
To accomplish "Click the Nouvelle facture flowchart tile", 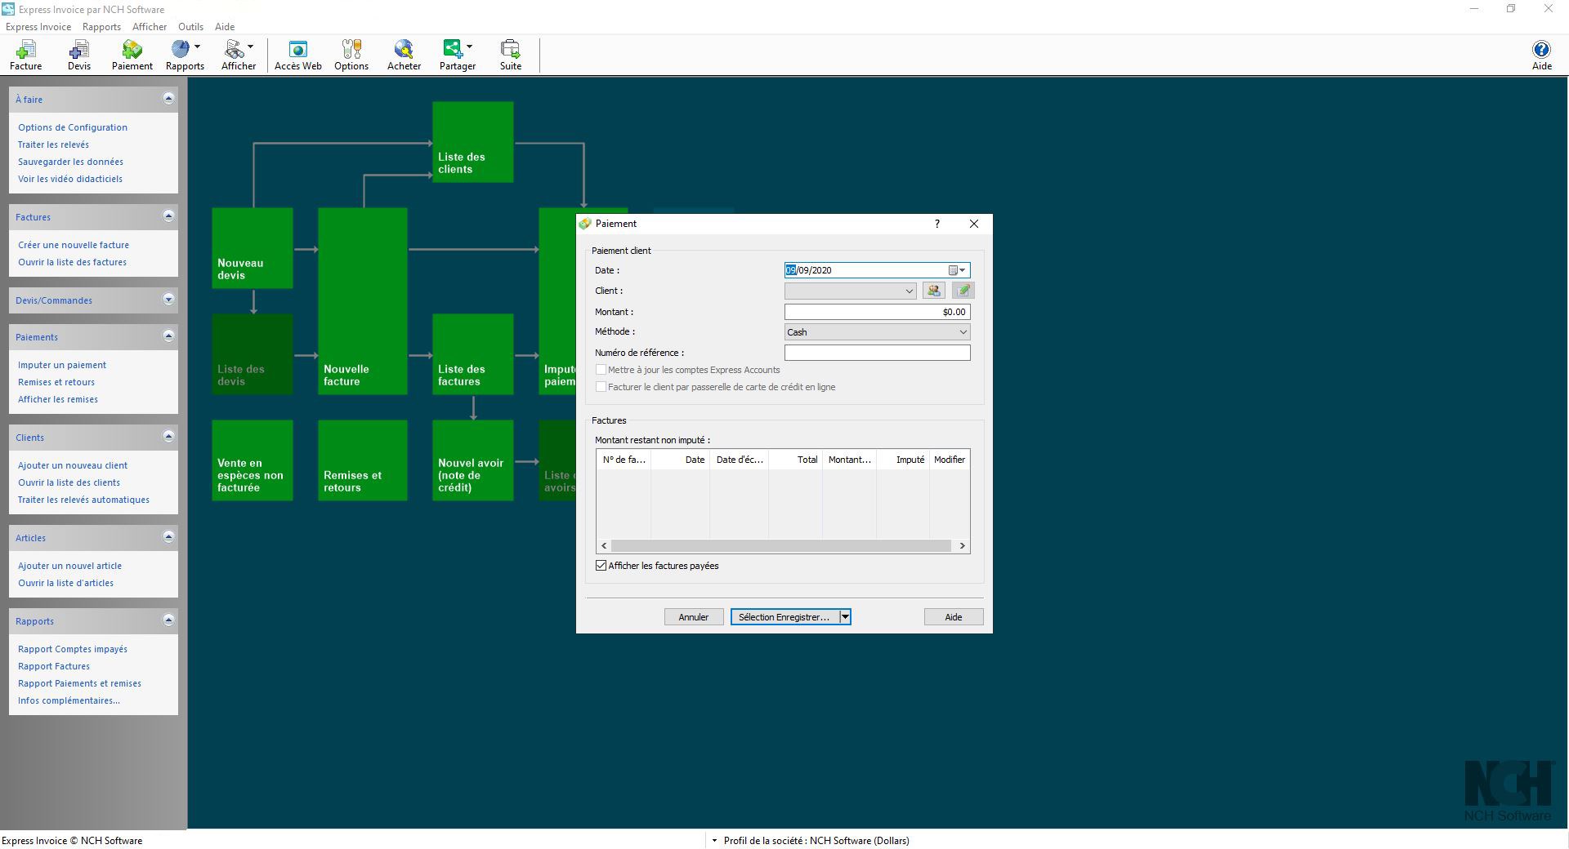I will [363, 301].
